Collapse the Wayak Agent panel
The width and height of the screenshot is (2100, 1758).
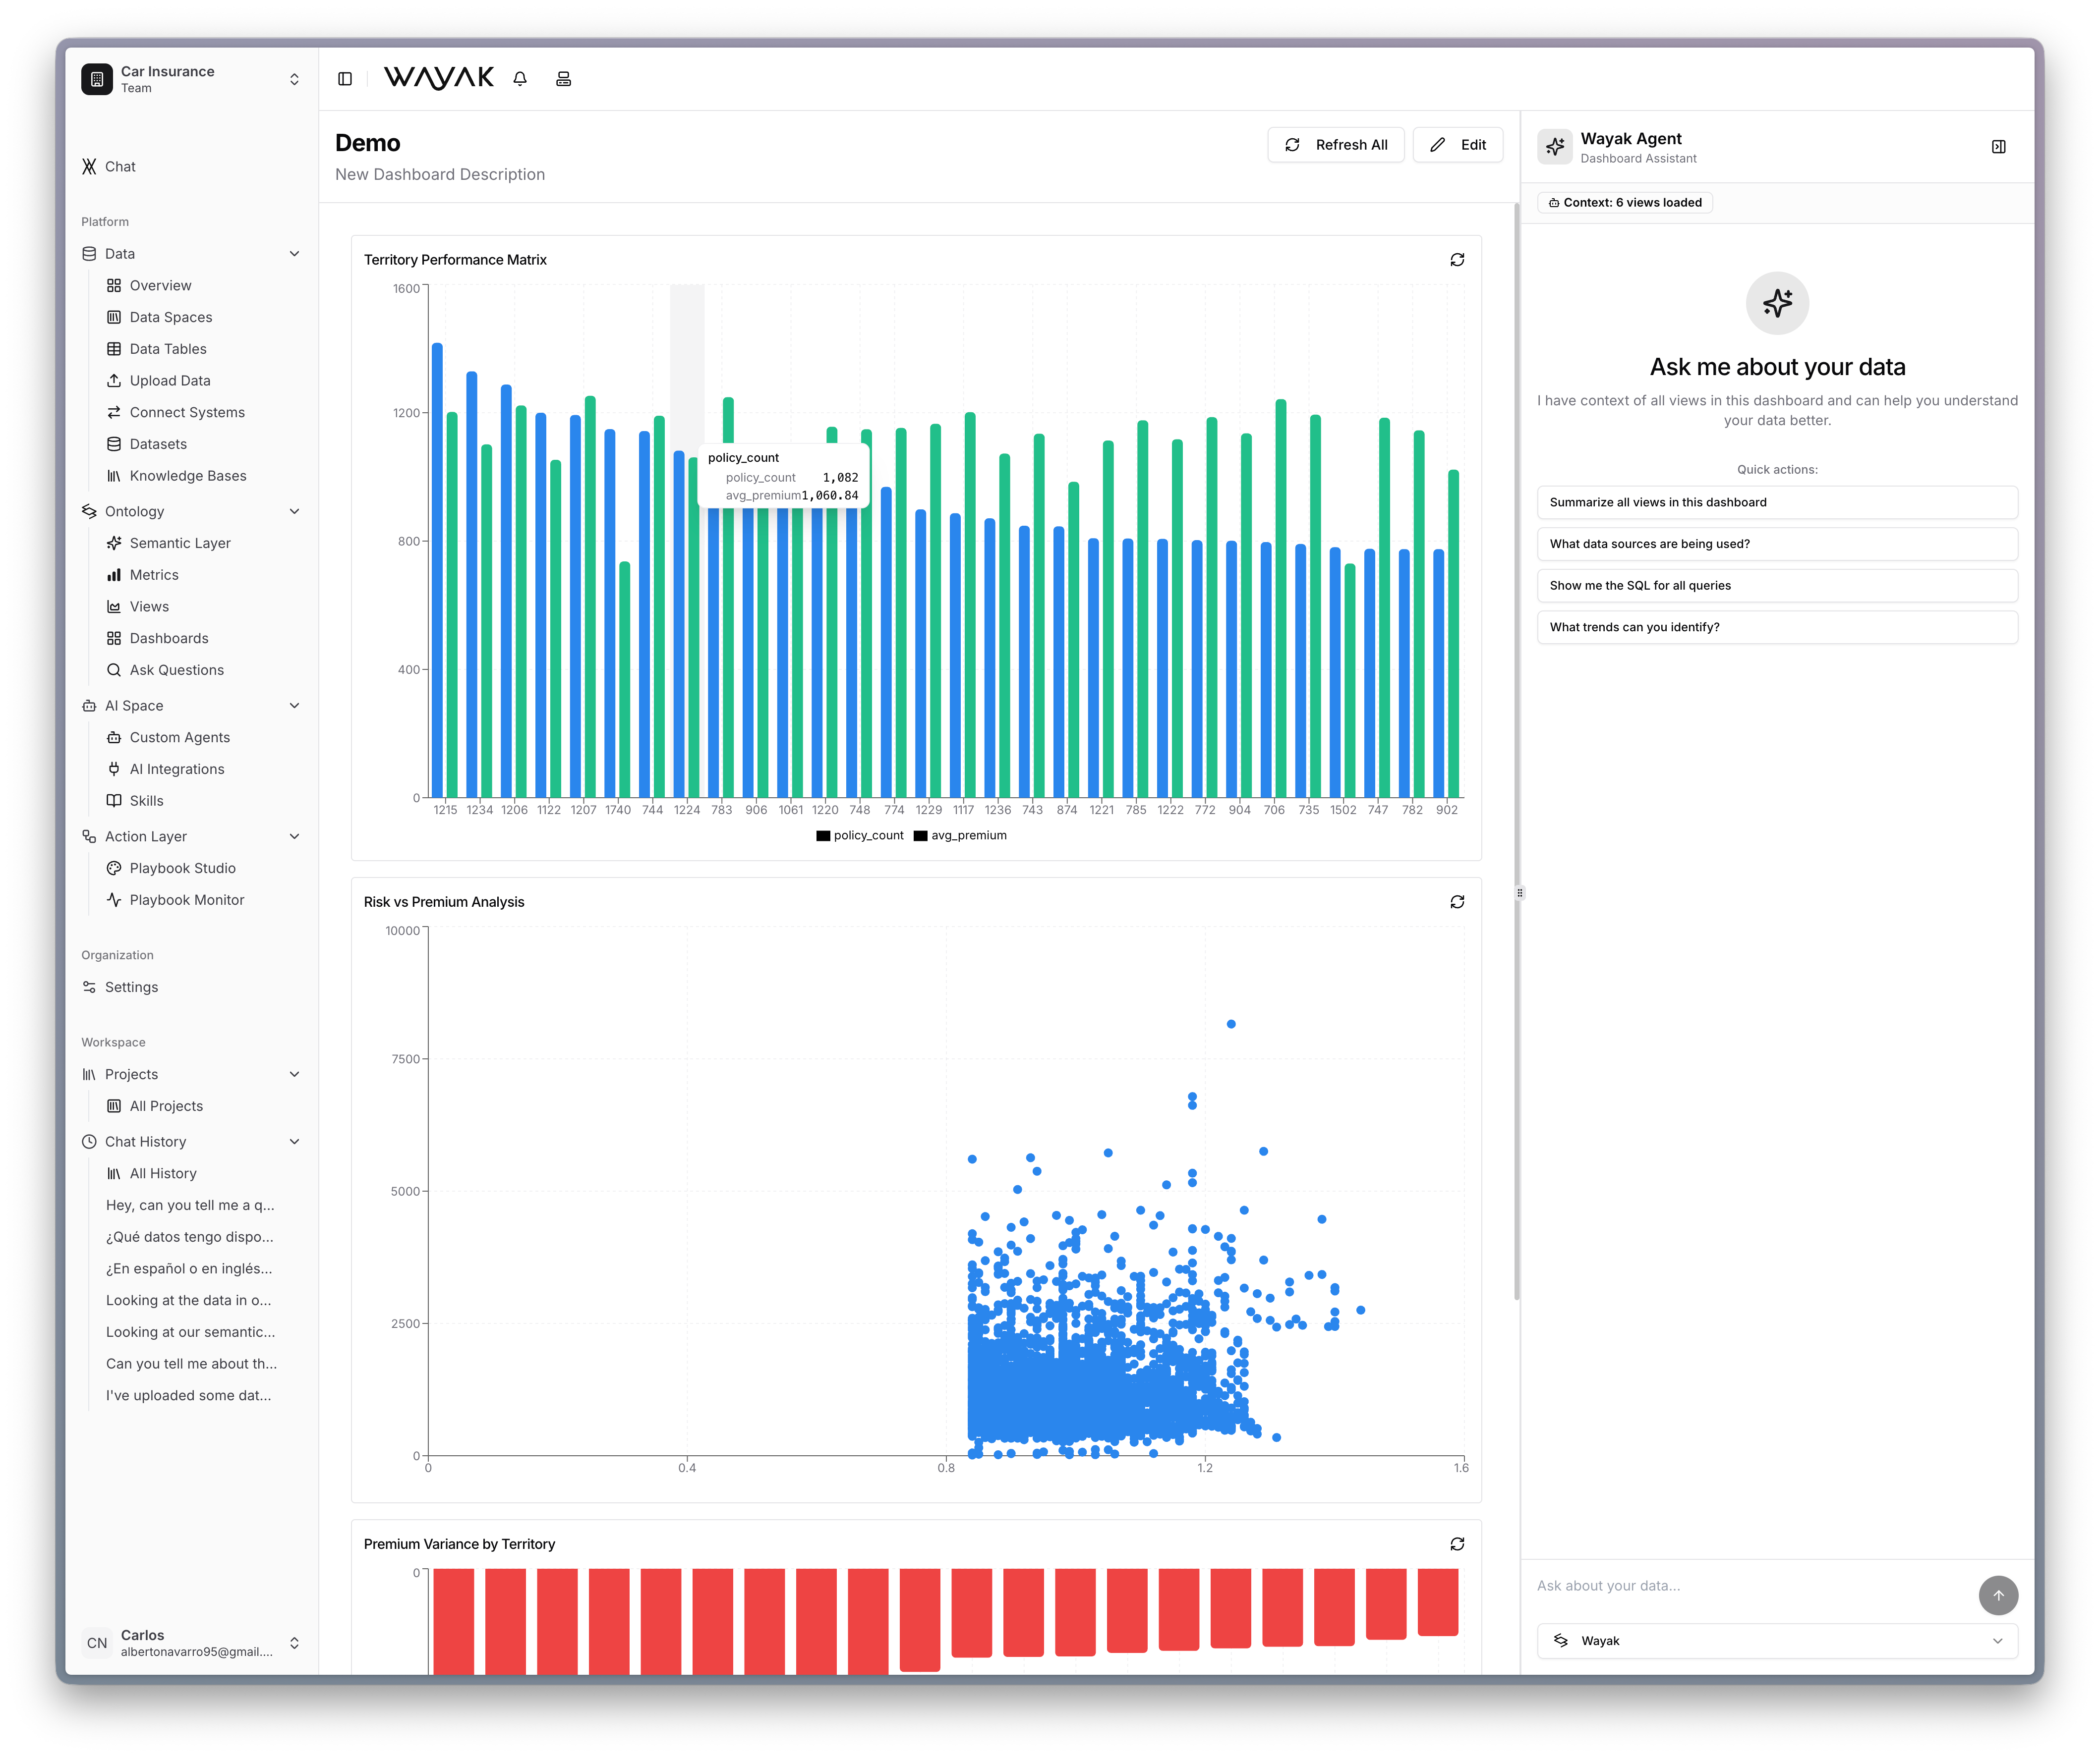pyautogui.click(x=1998, y=147)
